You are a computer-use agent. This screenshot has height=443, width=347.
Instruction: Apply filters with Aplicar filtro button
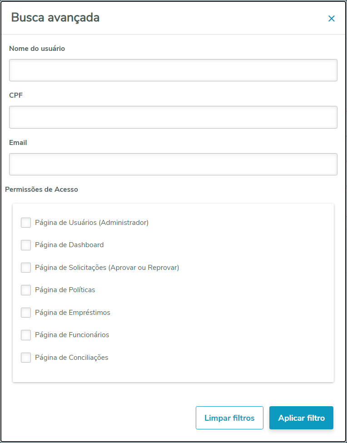click(x=301, y=418)
